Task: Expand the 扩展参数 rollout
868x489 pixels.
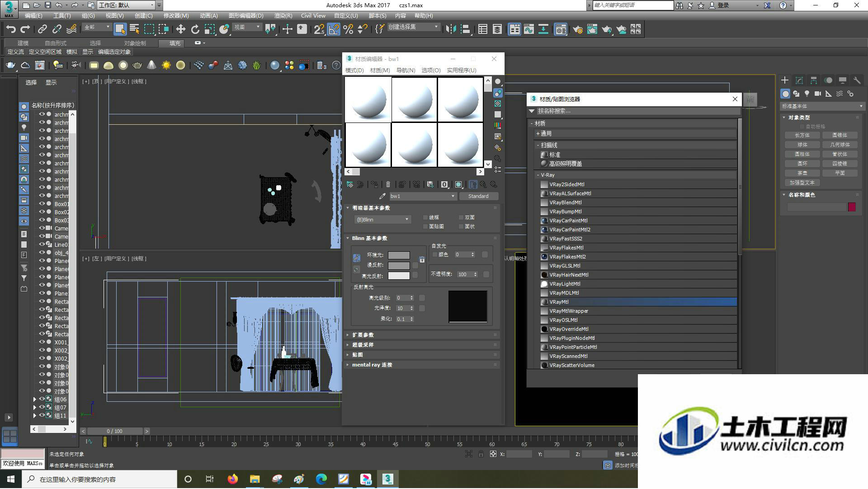Action: (x=422, y=335)
